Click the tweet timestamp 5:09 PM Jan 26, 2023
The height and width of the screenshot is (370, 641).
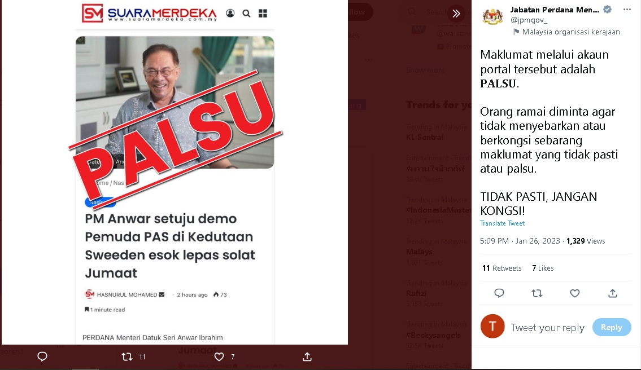520,241
